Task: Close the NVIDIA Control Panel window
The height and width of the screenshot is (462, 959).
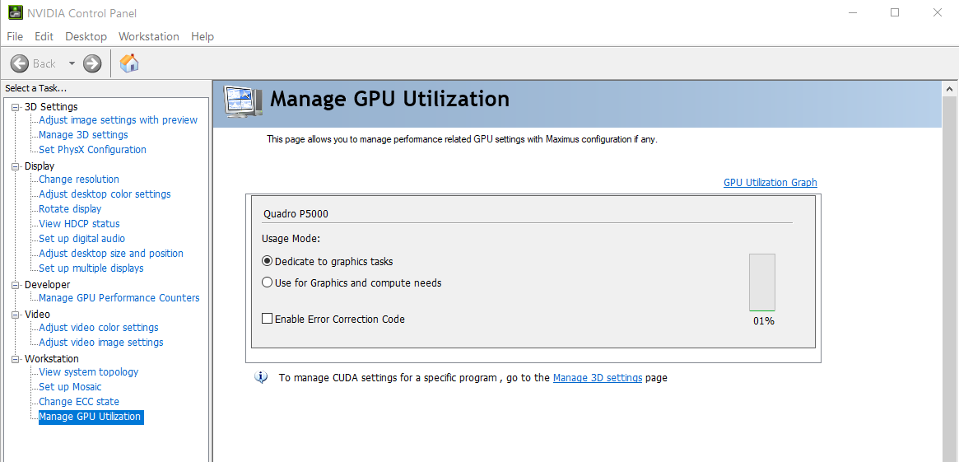Action: pos(937,12)
